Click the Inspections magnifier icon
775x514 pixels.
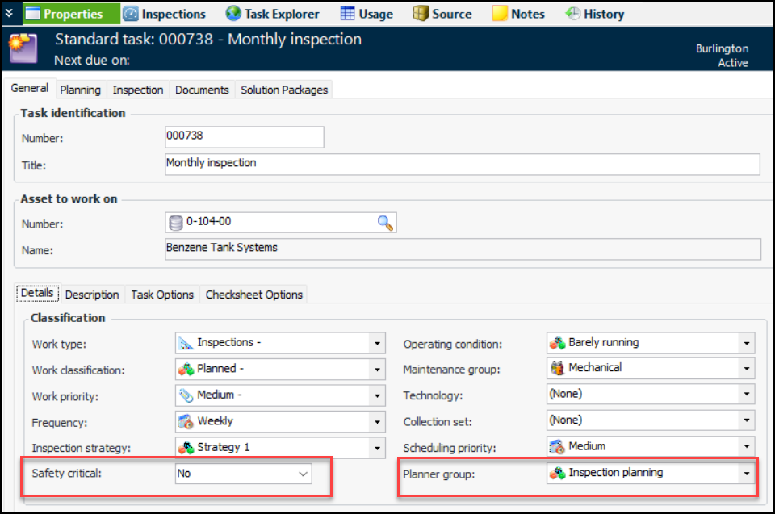pyautogui.click(x=131, y=14)
